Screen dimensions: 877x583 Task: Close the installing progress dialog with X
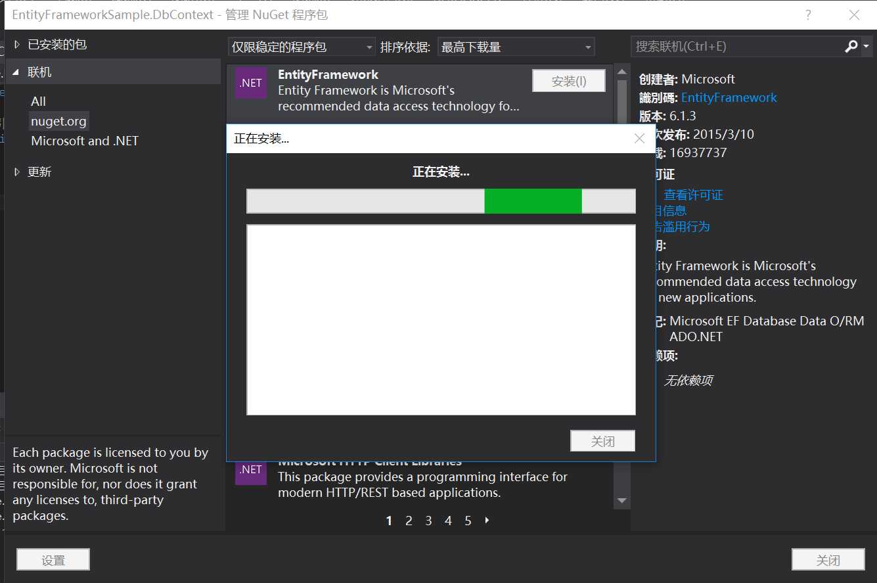tap(639, 139)
